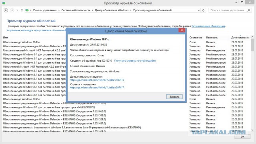The width and height of the screenshot is (256, 144).
Task: Click the scrollbar down arrow
Action: (252, 130)
